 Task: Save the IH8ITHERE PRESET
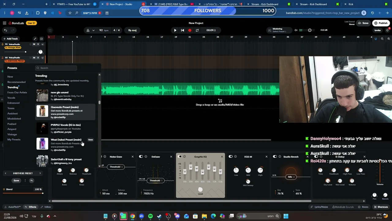coord(16,180)
